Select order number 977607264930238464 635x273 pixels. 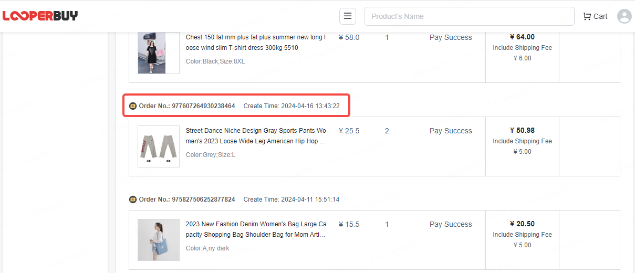(203, 106)
